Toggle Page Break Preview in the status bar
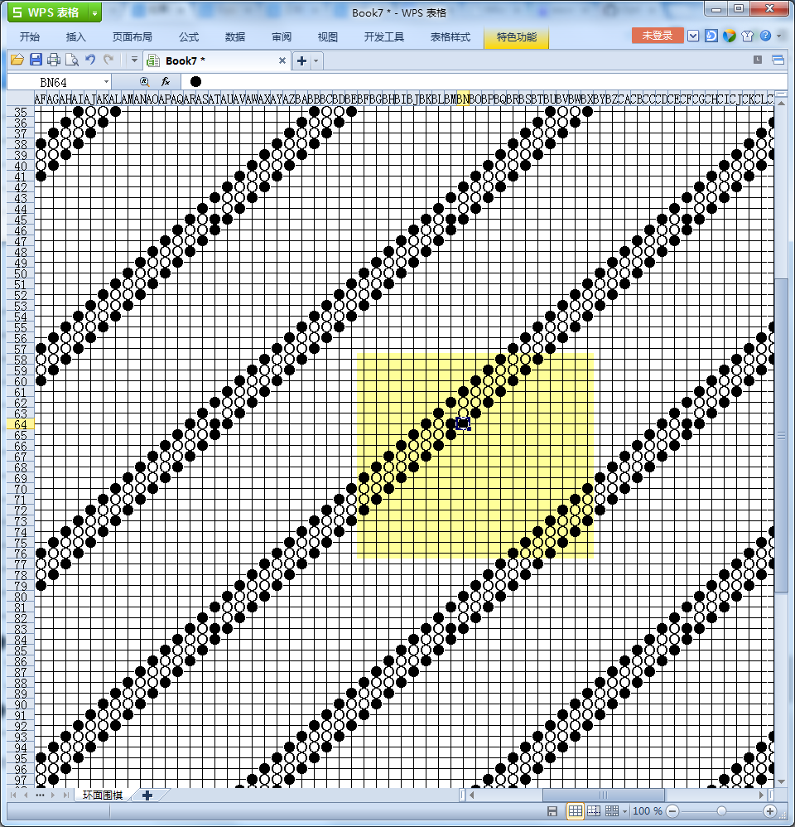 [594, 810]
